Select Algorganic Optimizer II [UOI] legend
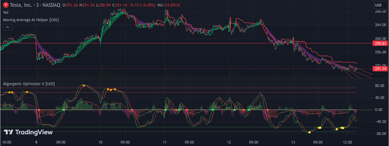 (29, 84)
